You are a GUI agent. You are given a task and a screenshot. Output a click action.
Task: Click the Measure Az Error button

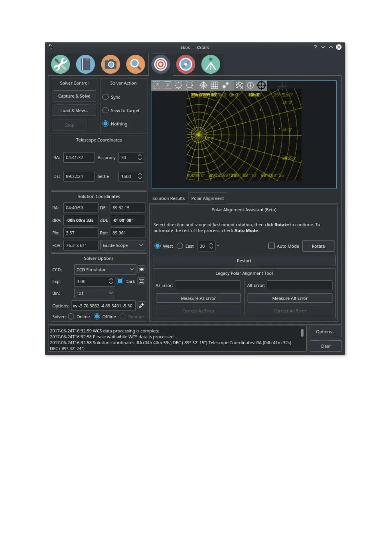pyautogui.click(x=198, y=298)
